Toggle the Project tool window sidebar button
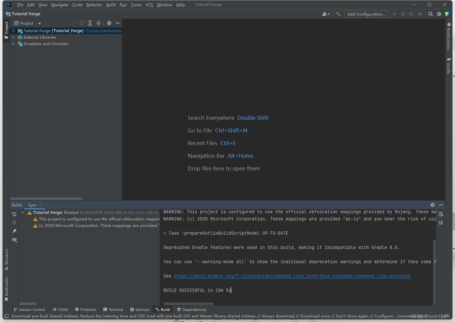The width and height of the screenshot is (455, 322). pyautogui.click(x=6, y=30)
